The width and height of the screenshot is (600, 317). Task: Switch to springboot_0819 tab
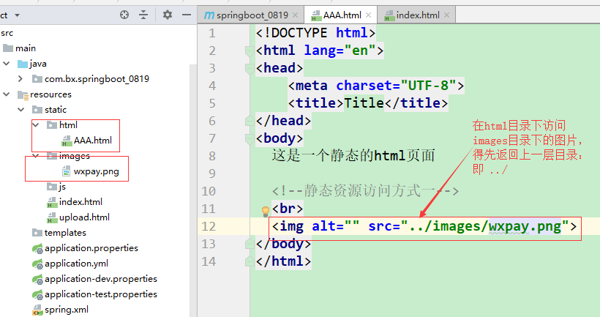point(252,15)
